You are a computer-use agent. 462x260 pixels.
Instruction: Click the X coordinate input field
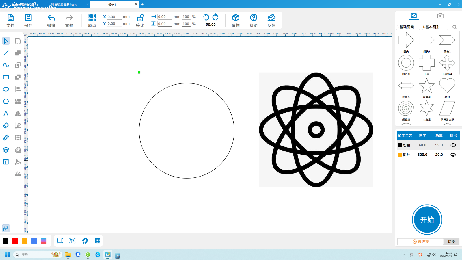(x=114, y=17)
